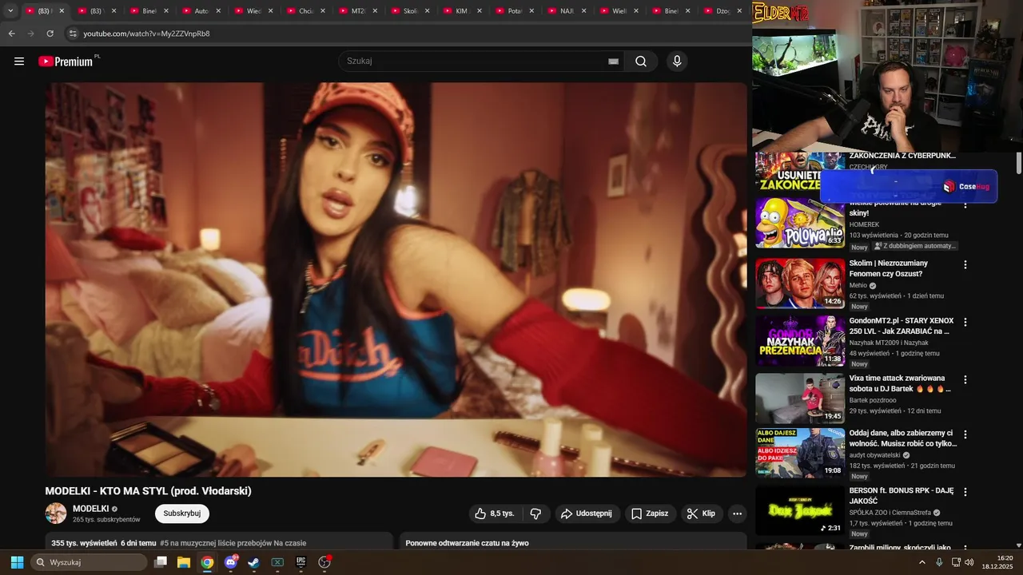1023x575 pixels.
Task: Open Nazyhak Prezentacja video thumbnail
Action: [800, 341]
